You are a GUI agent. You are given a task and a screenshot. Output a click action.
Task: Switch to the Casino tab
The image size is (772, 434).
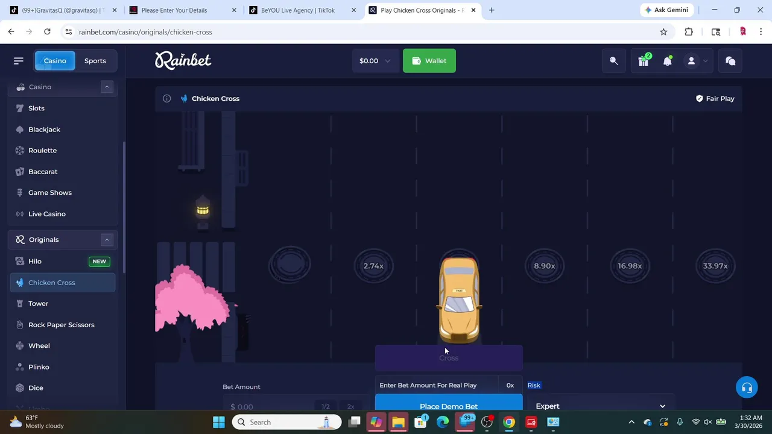click(55, 61)
